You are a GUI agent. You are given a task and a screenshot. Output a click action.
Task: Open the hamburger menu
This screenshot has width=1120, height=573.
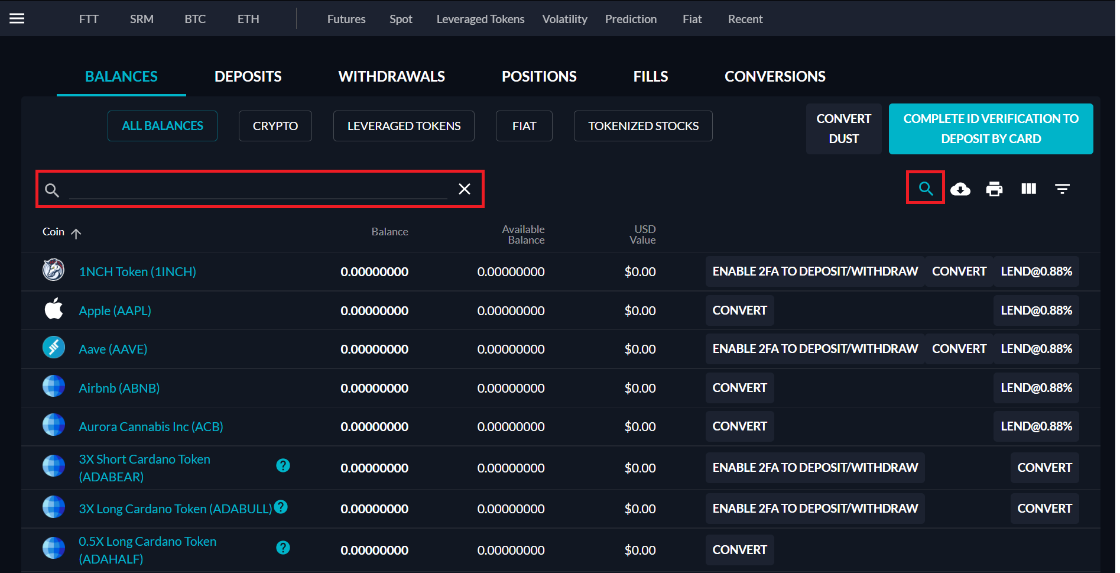(17, 18)
